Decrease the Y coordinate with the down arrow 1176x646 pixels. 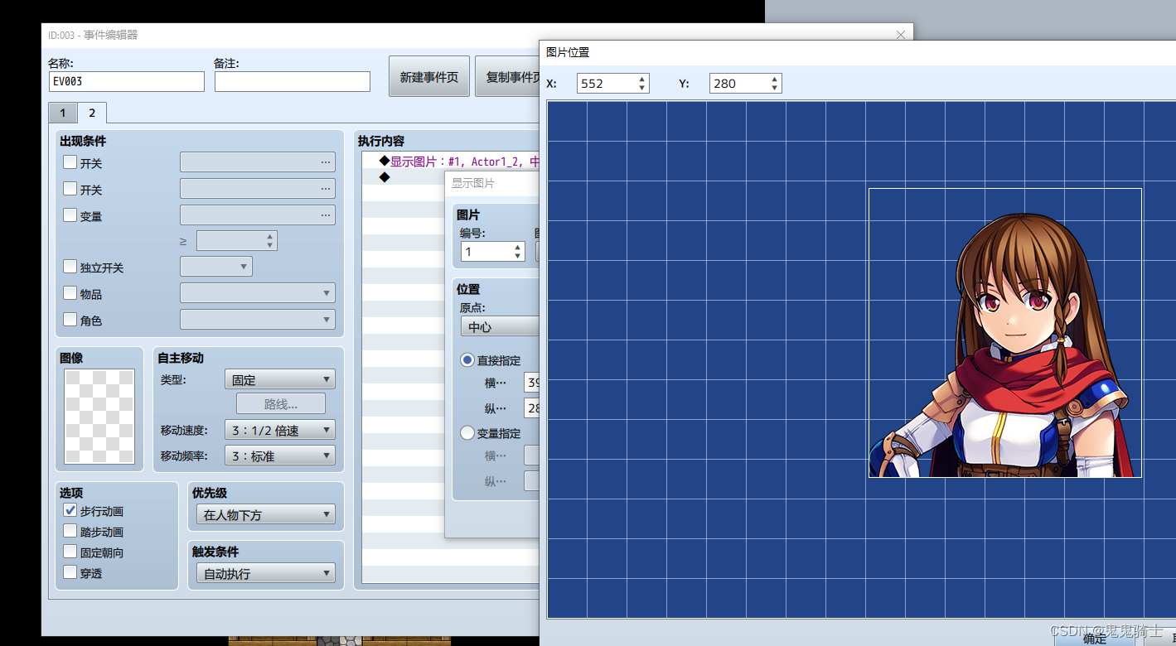pyautogui.click(x=774, y=88)
